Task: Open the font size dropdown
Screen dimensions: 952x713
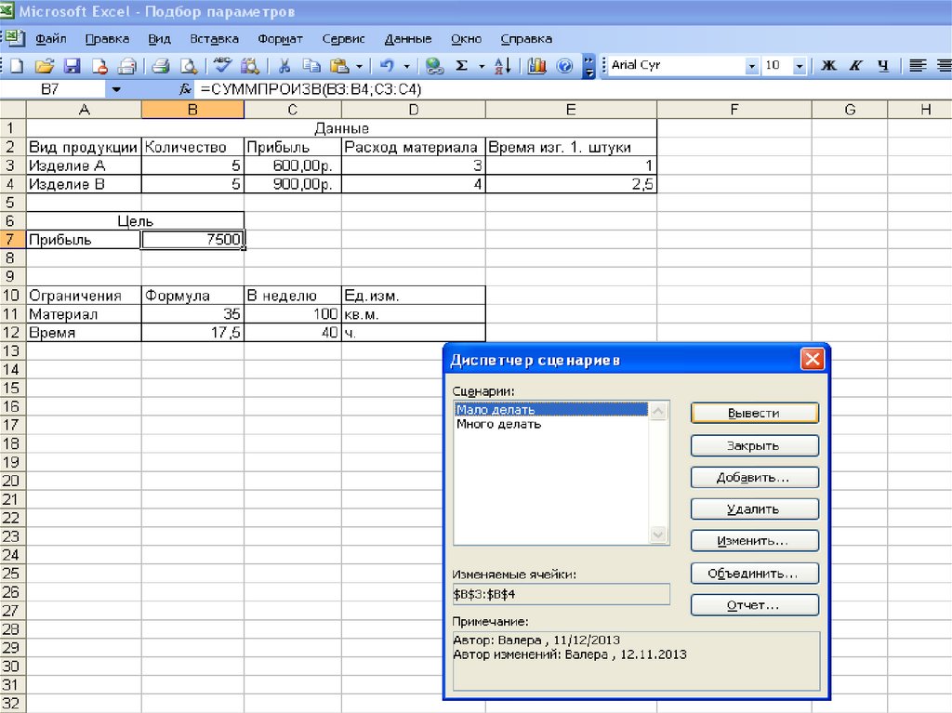Action: point(800,66)
